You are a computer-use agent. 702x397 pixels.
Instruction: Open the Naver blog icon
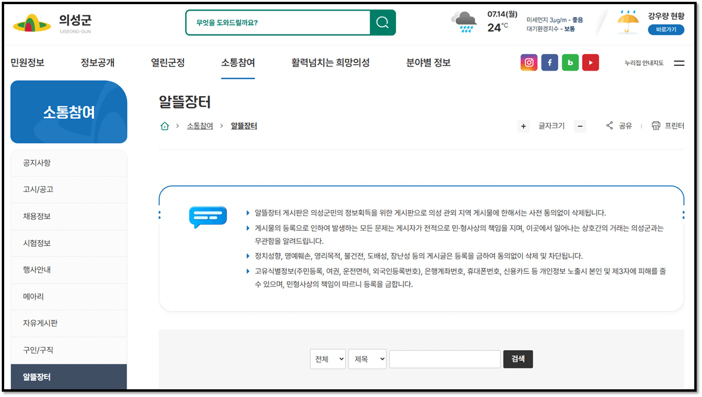coord(570,62)
